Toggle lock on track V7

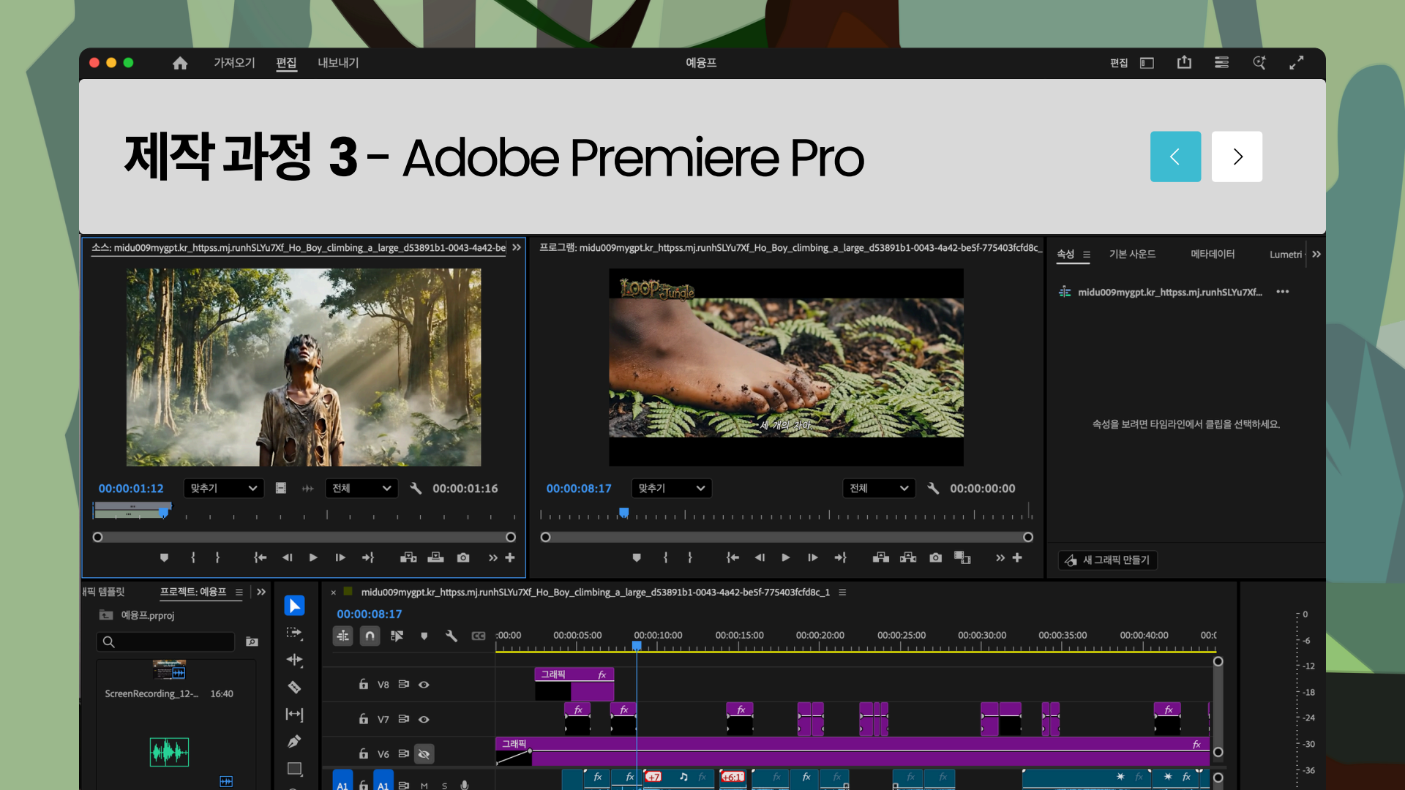(x=364, y=719)
